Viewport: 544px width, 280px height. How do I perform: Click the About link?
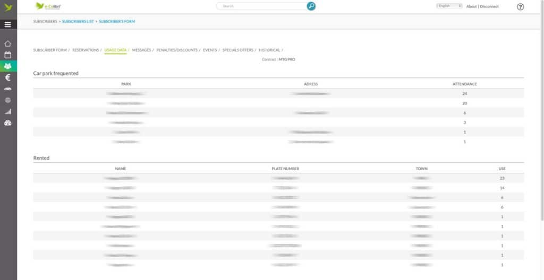(472, 6)
